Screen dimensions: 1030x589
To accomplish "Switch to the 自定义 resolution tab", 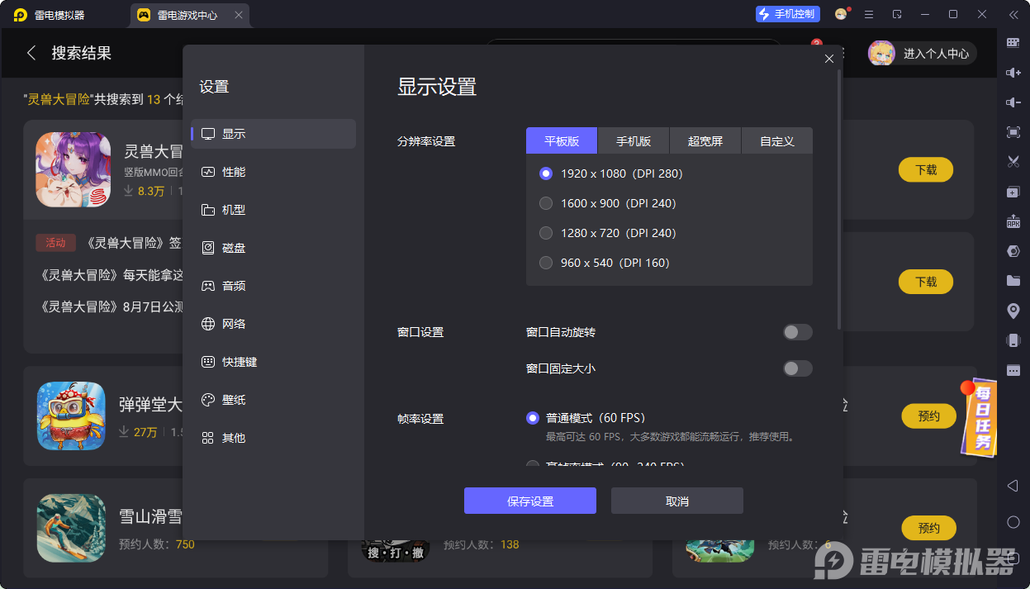I will 777,140.
